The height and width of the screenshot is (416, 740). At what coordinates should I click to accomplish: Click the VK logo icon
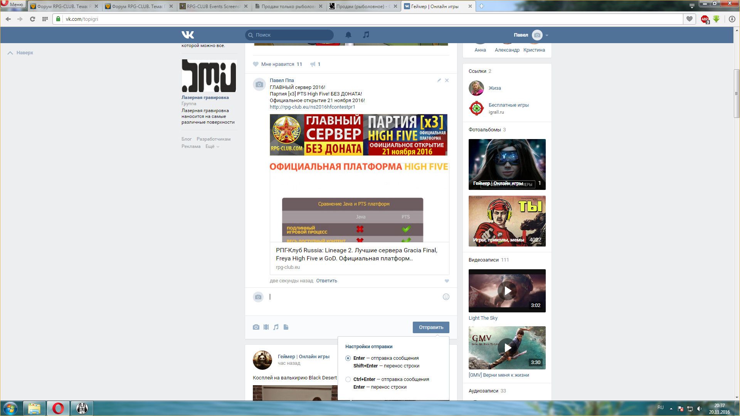point(188,35)
